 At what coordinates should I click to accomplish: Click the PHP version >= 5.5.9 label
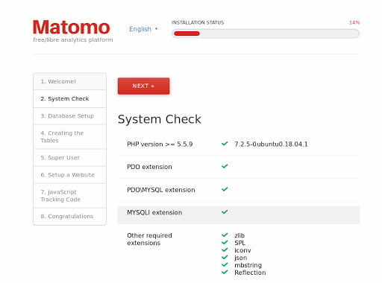click(160, 144)
